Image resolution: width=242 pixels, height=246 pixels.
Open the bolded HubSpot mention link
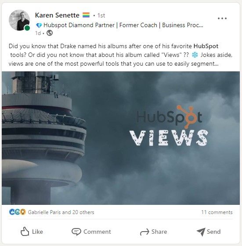click(206, 46)
